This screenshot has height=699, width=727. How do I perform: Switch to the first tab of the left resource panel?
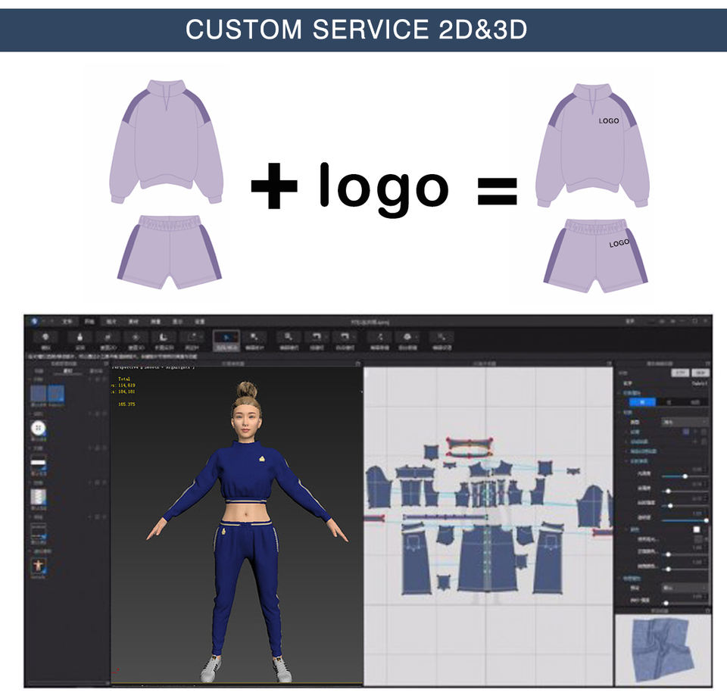click(39, 371)
